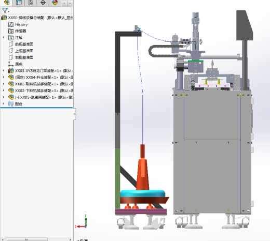Expand the 配合 mates folder
Viewport: 270px width, 241px height.
coord(4,103)
